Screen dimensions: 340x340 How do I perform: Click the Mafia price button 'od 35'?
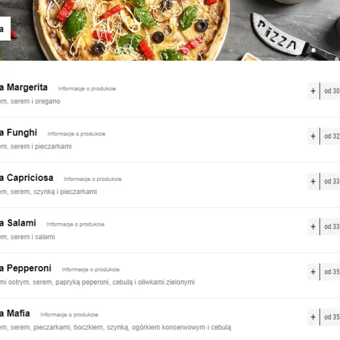click(x=330, y=317)
